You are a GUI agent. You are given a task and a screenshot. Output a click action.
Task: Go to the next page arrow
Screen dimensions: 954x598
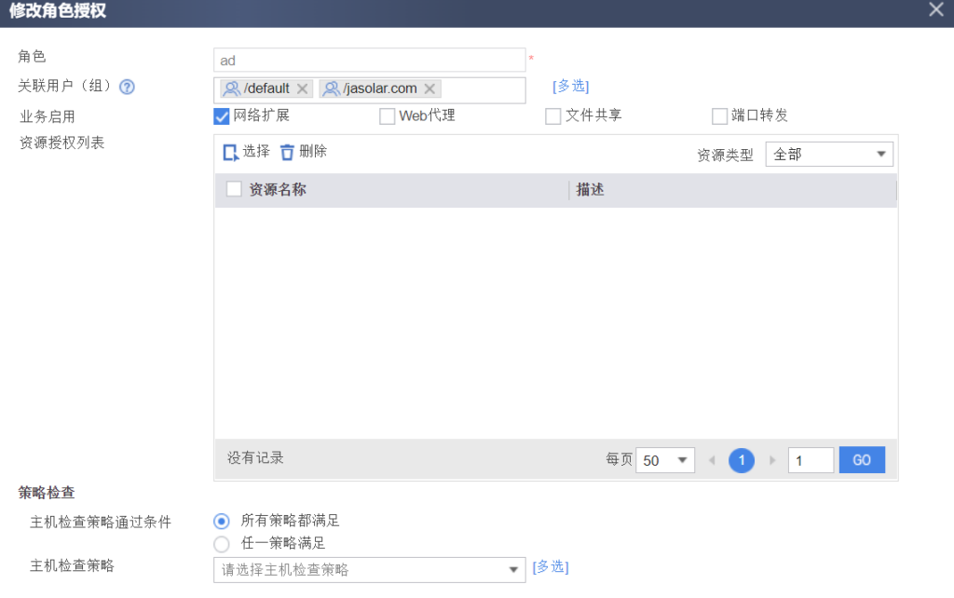pos(771,460)
